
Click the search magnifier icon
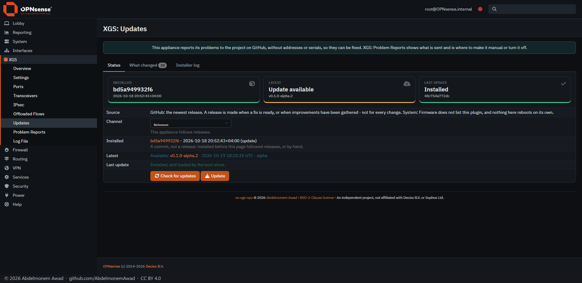click(x=494, y=9)
